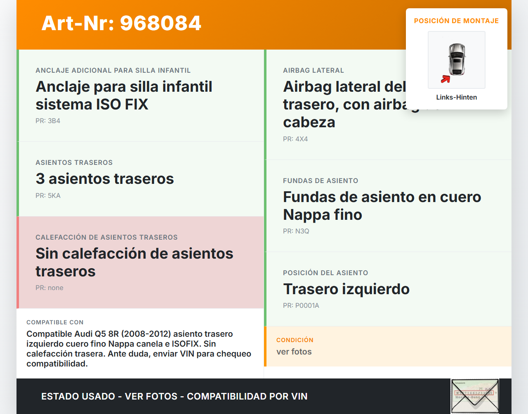Click the orange 'CONDICIÓN' label

(295, 340)
